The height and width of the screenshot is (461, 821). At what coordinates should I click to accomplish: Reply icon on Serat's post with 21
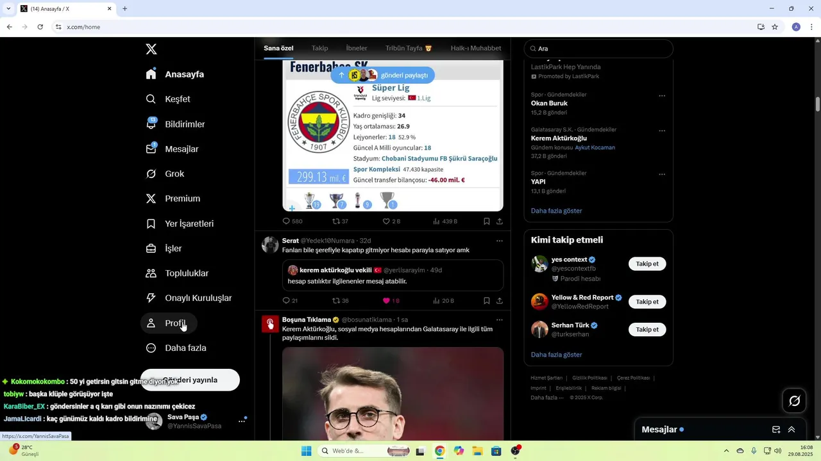287,301
